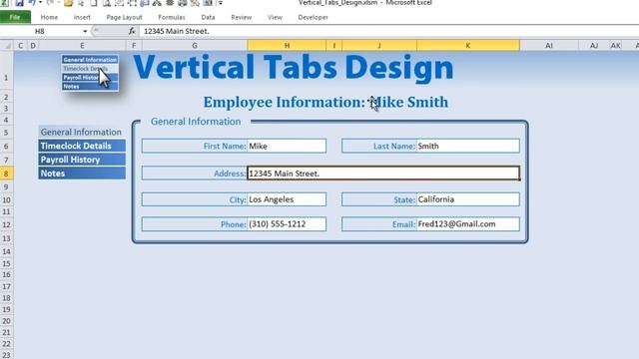Open the File tab
This screenshot has width=639, height=359.
[x=15, y=17]
